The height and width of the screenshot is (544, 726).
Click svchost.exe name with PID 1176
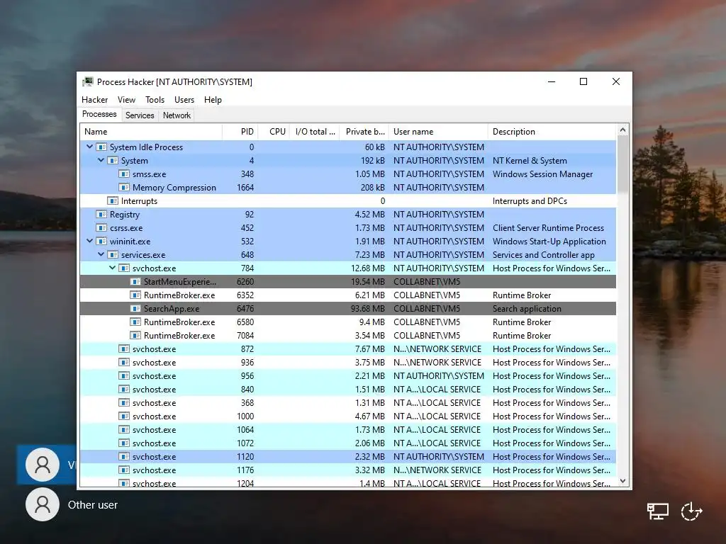point(154,470)
